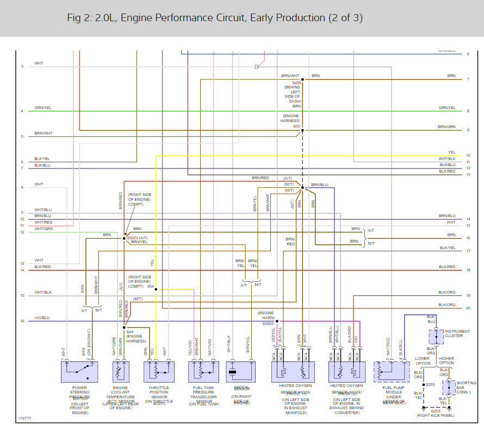Click the 'G203 (RIGHT KICK PANEL)' ground label
Image resolution: width=484 pixels, height=432 pixels.
(436, 413)
